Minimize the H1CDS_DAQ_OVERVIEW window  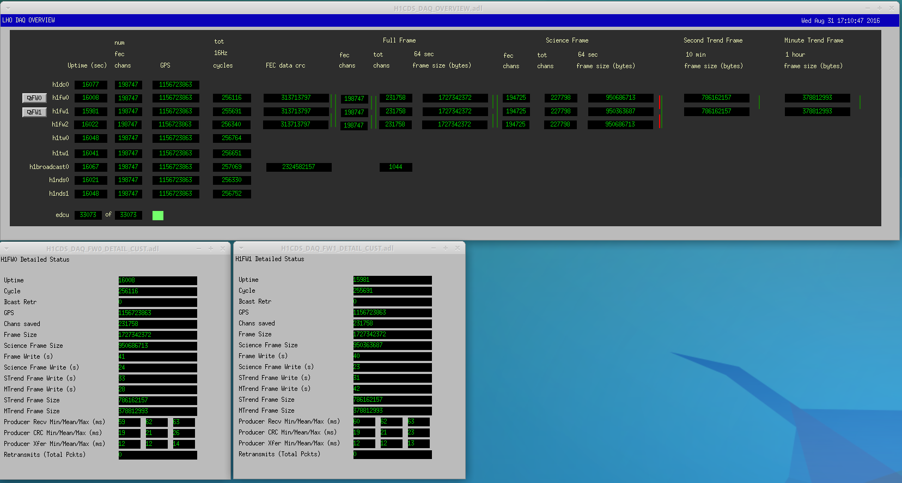[868, 8]
